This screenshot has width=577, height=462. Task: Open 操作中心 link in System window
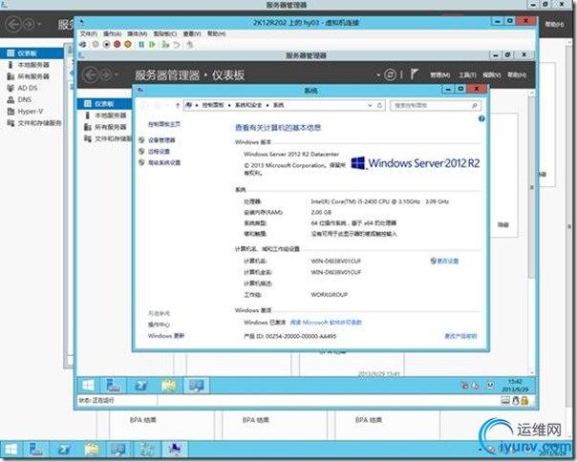[x=159, y=325]
